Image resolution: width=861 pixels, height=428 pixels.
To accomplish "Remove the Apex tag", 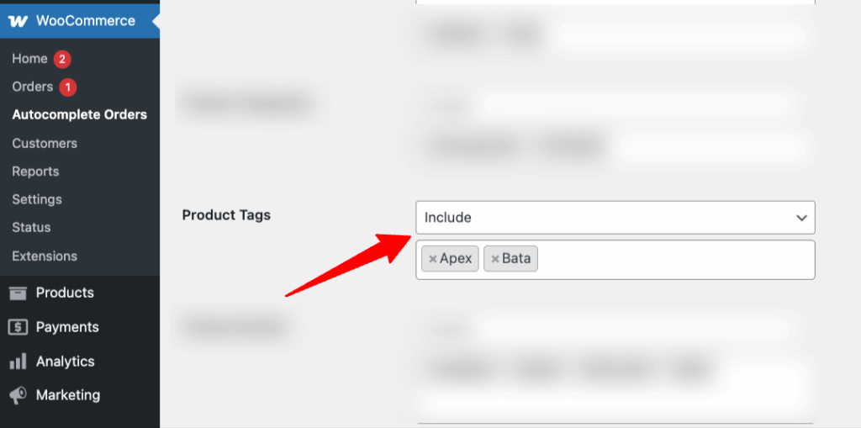I will pos(432,259).
